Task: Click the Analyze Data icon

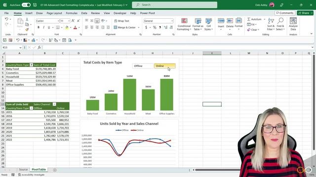Action: pyautogui.click(x=293, y=24)
